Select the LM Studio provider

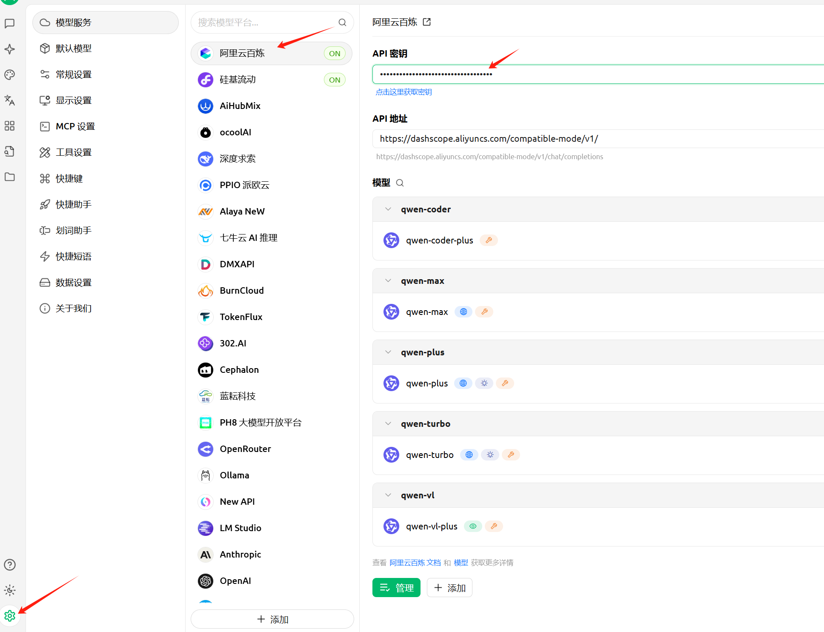tap(272, 528)
